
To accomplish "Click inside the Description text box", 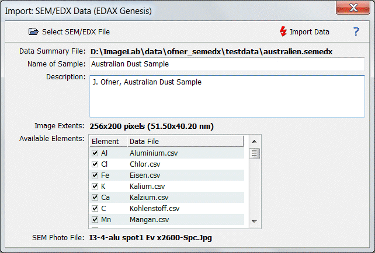I will click(227, 96).
